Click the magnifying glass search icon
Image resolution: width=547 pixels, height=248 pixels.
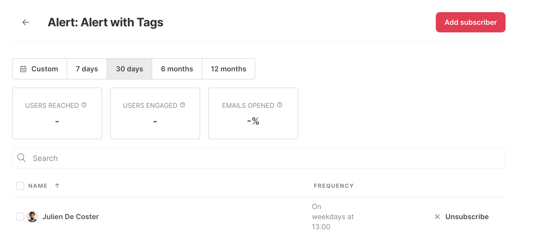21,158
